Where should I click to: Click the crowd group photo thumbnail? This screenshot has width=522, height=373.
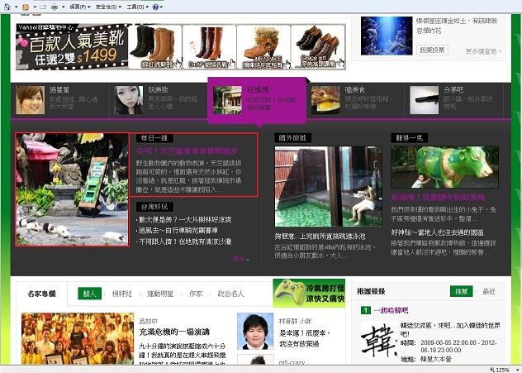[78, 338]
